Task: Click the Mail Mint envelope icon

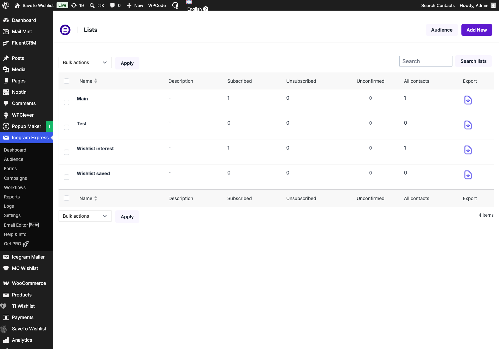Action: point(6,32)
